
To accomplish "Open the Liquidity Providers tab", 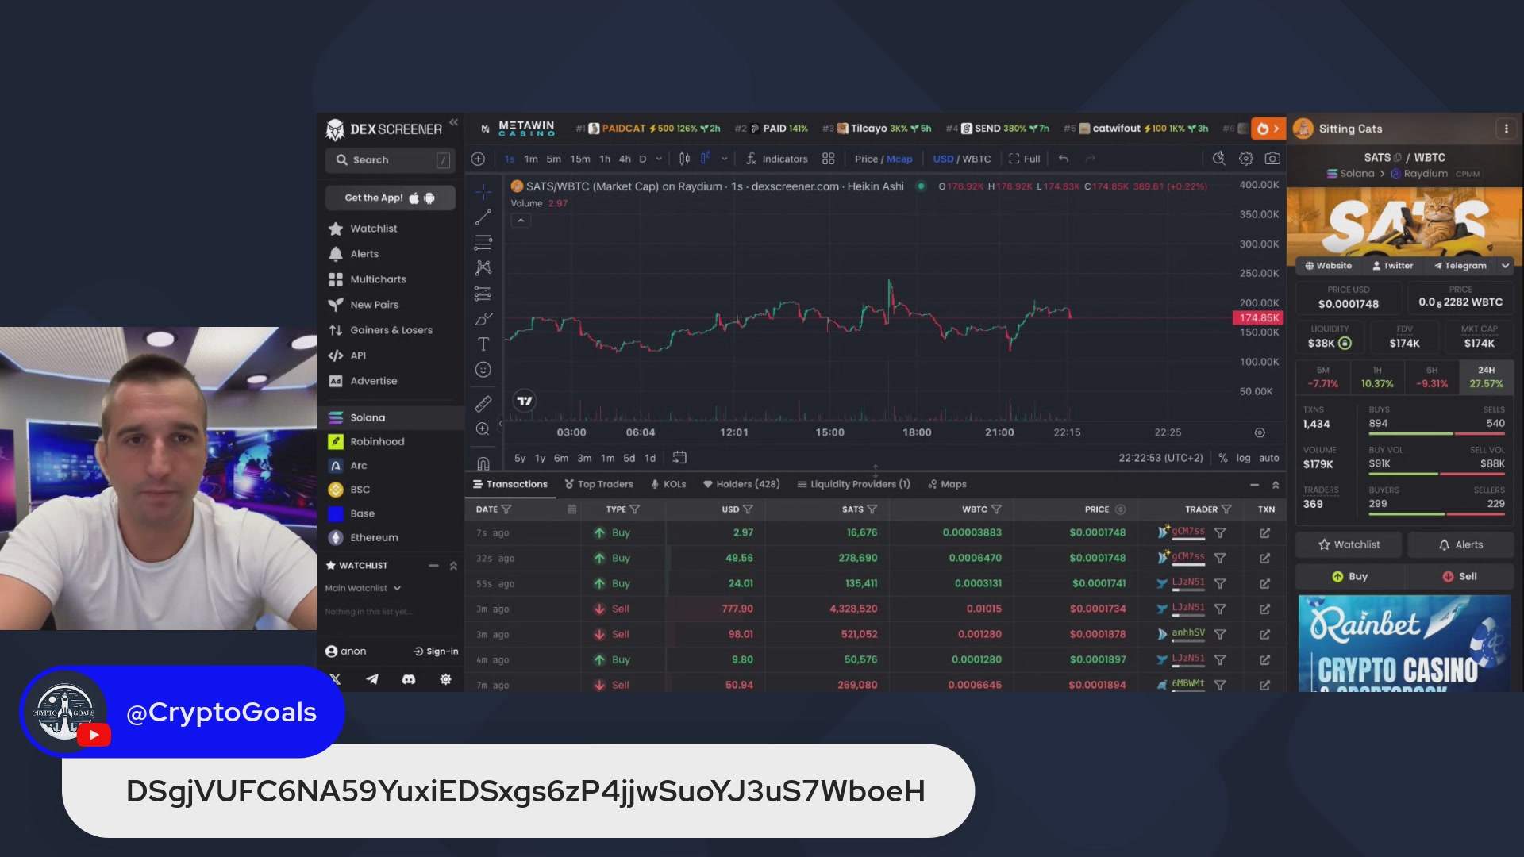I will click(853, 484).
